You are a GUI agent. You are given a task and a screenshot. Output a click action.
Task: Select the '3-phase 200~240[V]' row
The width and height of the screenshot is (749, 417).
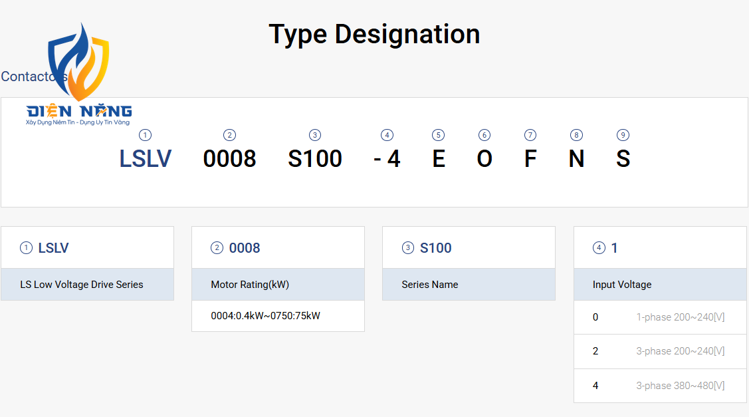click(660, 351)
